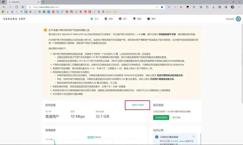
Task: Click the browser refresh icon
Action: 17,7
